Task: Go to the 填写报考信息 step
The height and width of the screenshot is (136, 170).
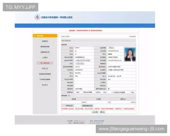Action: [x=45, y=47]
